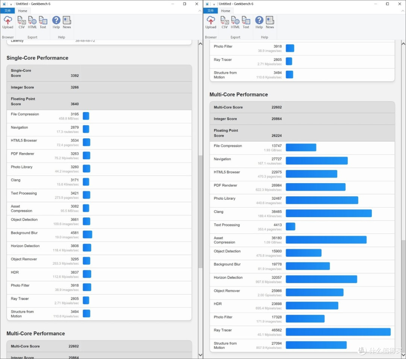Click Floating Point Score value 26224

277,135
